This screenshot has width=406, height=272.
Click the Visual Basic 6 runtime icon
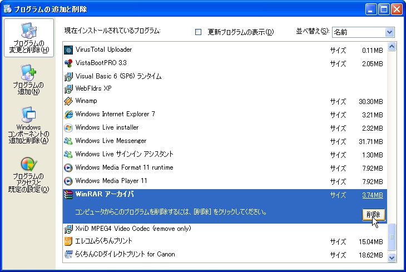click(68, 76)
